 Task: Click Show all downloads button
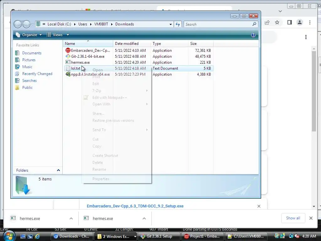(x=293, y=218)
